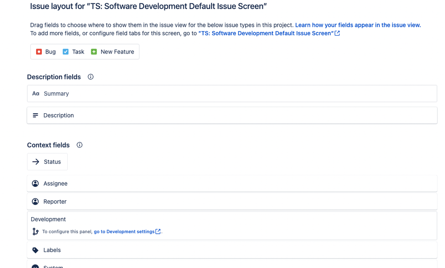
Task: Click the Description field lines icon
Action: (x=36, y=115)
